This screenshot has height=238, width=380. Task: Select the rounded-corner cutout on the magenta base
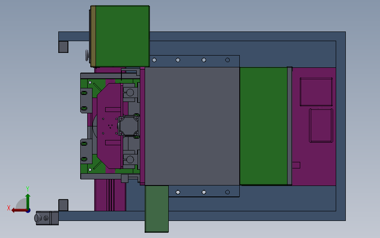tap(321, 126)
